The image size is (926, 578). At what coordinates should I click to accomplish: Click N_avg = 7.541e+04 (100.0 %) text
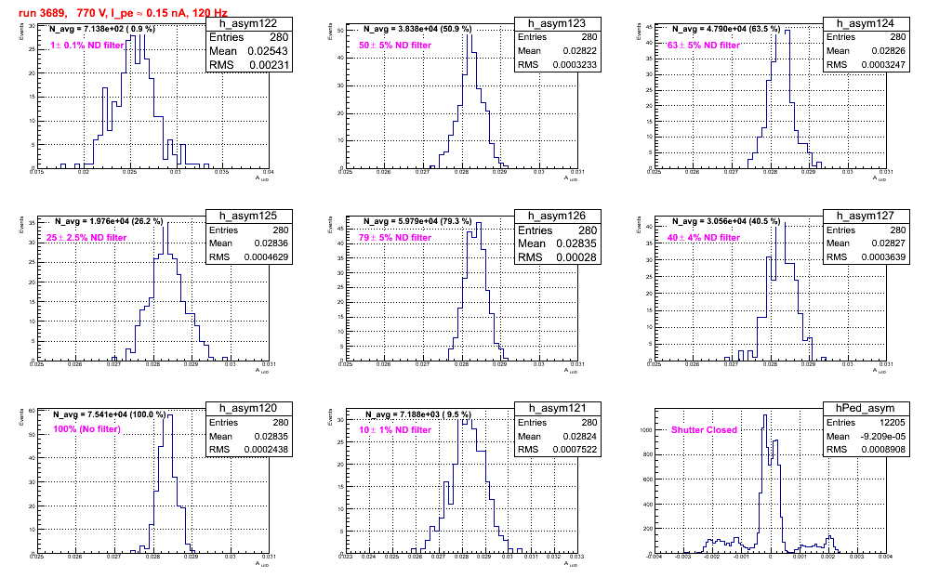(x=110, y=414)
